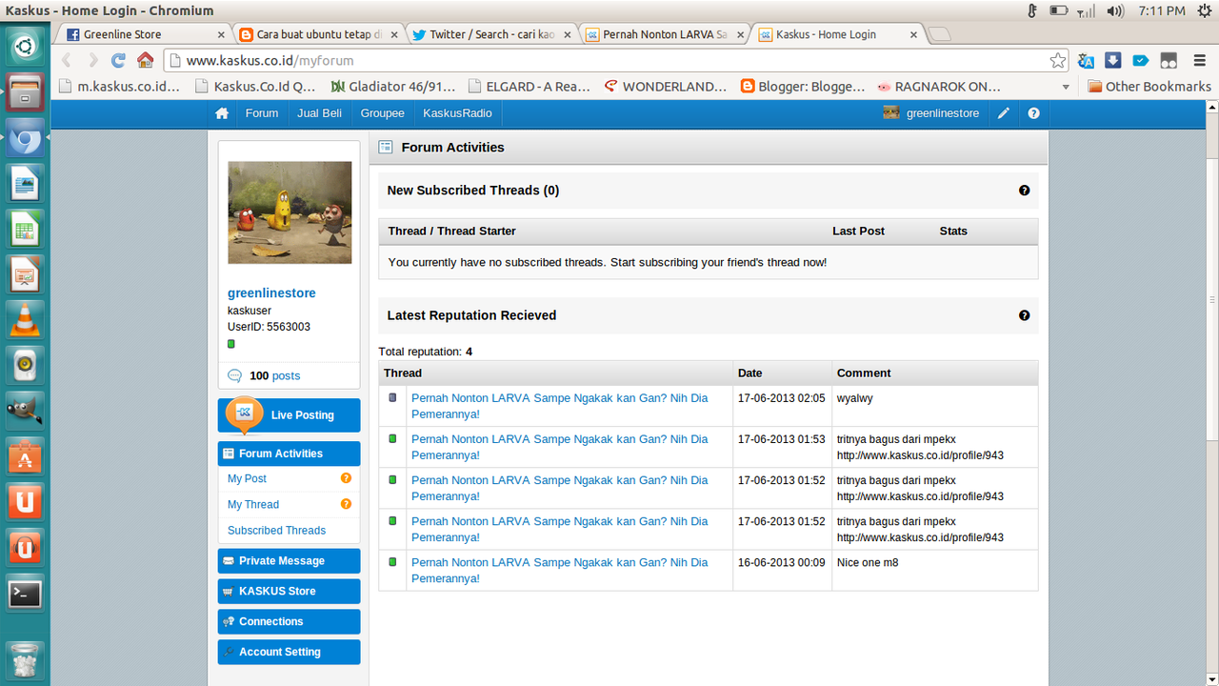Screen dimensions: 1219x686
Task: Open the Forum menu in the navbar
Action: click(x=262, y=113)
